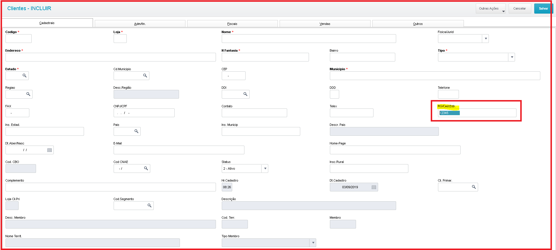This screenshot has height=250, width=556.
Task: Click the Hr.Cadastro field showing 08:26
Action: coord(227,187)
